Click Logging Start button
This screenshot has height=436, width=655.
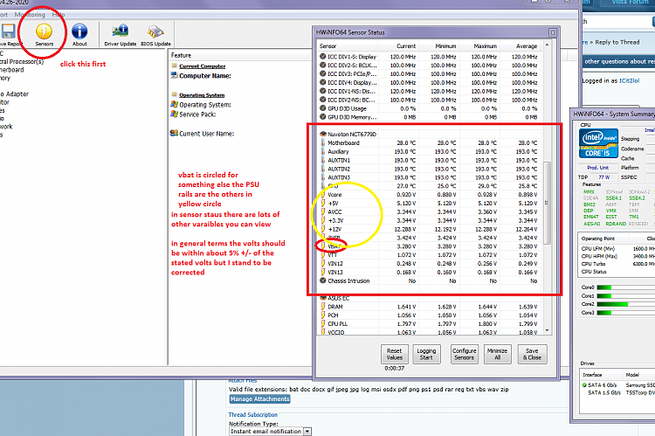[x=426, y=354]
